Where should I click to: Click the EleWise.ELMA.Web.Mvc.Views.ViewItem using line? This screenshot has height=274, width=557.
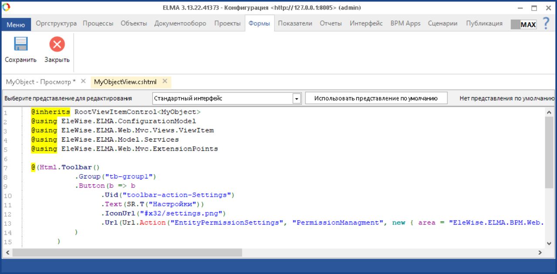pyautogui.click(x=122, y=130)
